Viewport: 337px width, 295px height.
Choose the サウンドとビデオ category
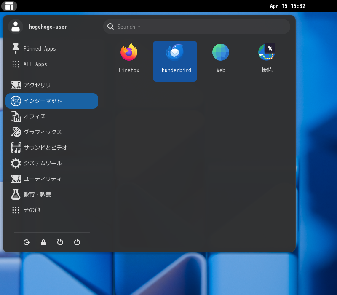pos(52,148)
